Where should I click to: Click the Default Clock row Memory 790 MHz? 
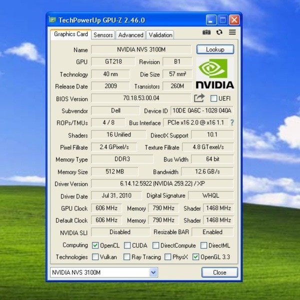pyautogui.click(x=163, y=220)
